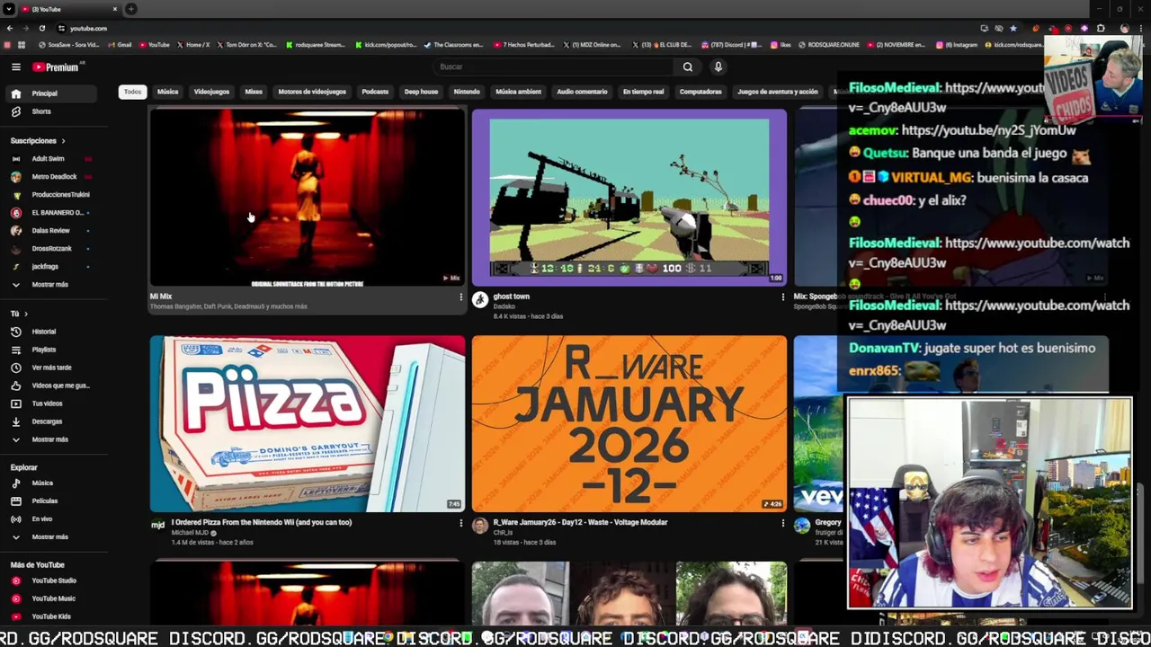Open Descargas in the sidebar
This screenshot has width=1151, height=647.
[54, 421]
